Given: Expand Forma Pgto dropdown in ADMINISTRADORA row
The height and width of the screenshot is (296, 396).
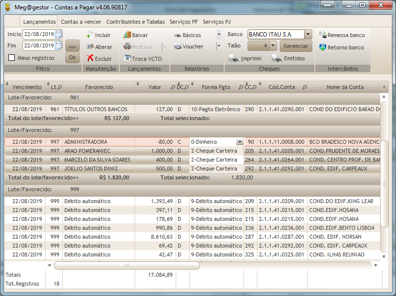Looking at the screenshot, I should [x=240, y=142].
